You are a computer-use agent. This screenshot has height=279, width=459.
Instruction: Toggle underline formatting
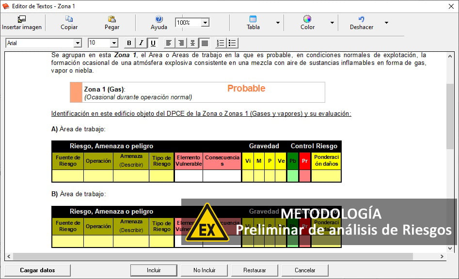tap(153, 43)
